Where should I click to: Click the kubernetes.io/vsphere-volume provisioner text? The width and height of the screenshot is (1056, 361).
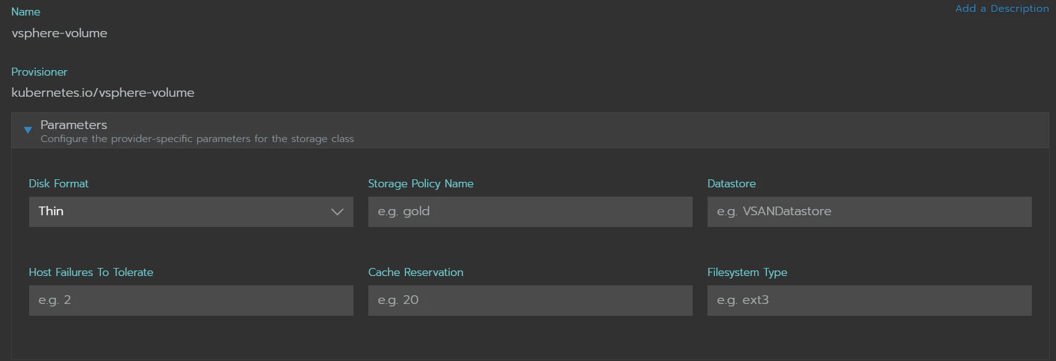[103, 93]
